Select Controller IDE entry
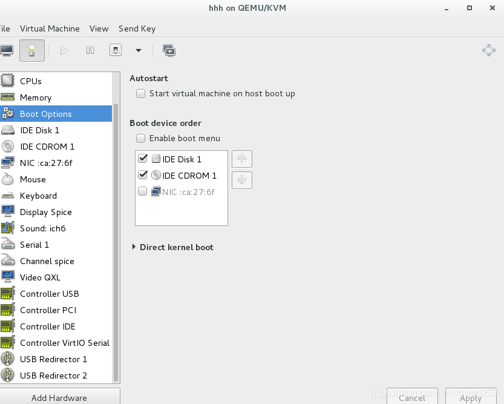 tap(56, 327)
